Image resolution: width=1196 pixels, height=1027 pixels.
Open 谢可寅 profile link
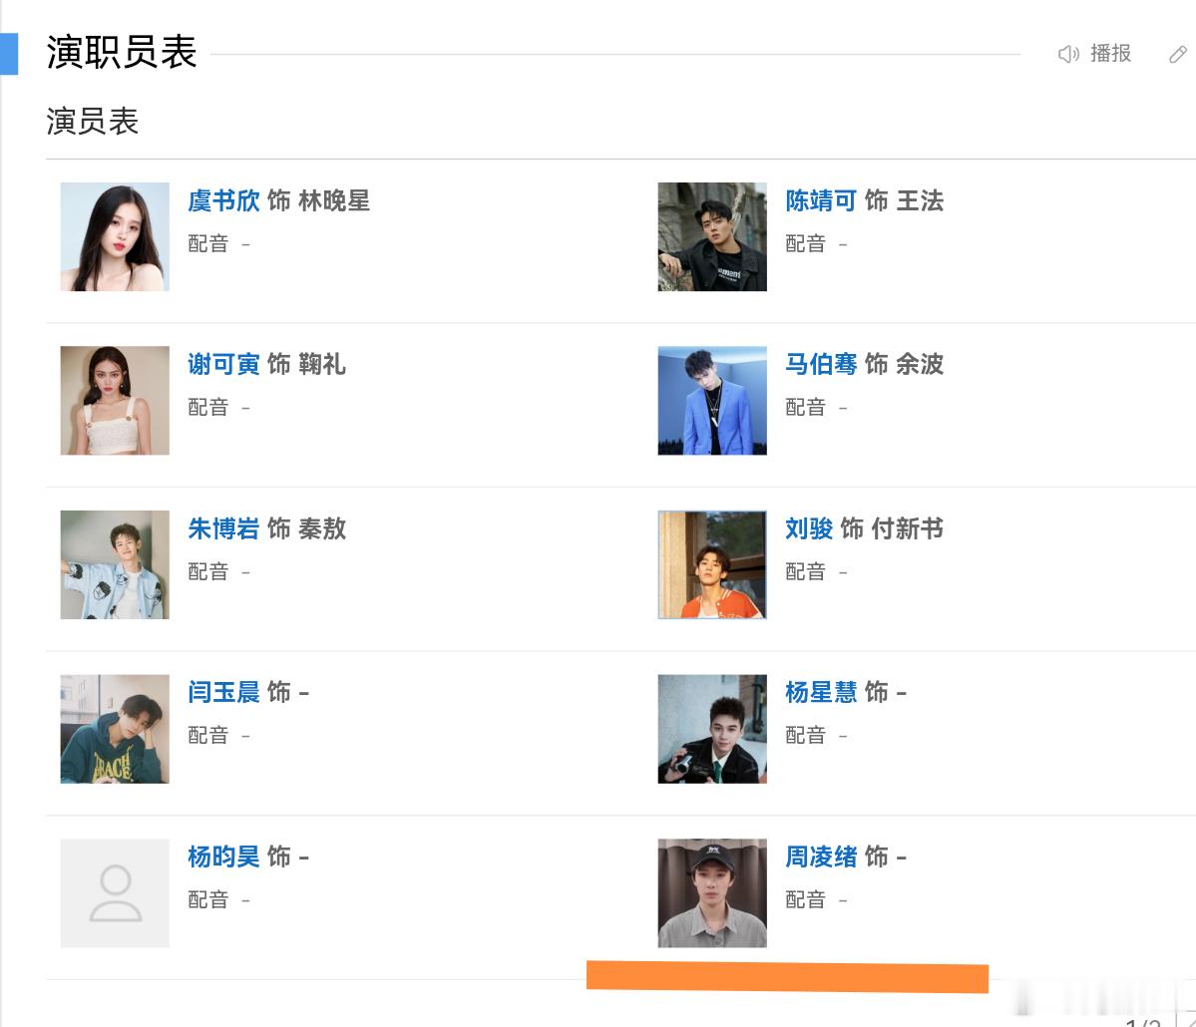pos(223,365)
